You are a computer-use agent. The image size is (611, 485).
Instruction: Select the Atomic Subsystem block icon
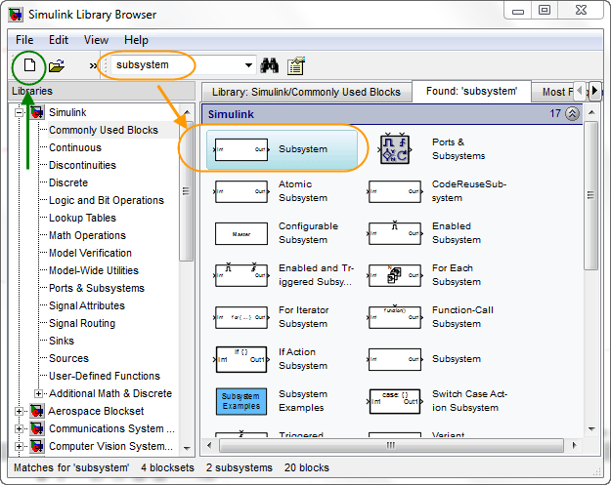tap(241, 191)
